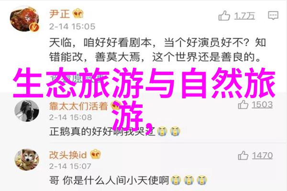287x191 pixels.
Task: Click the 1470 like count
Action: click(262, 156)
